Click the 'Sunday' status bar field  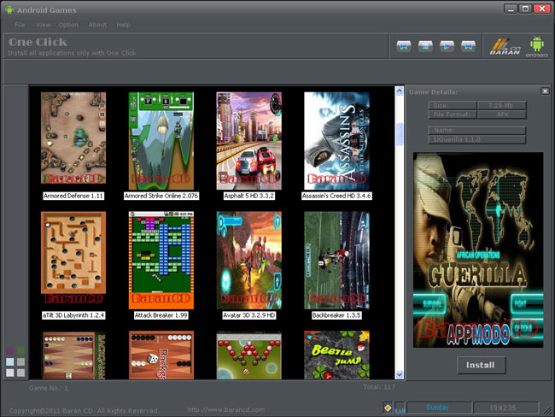tap(438, 408)
